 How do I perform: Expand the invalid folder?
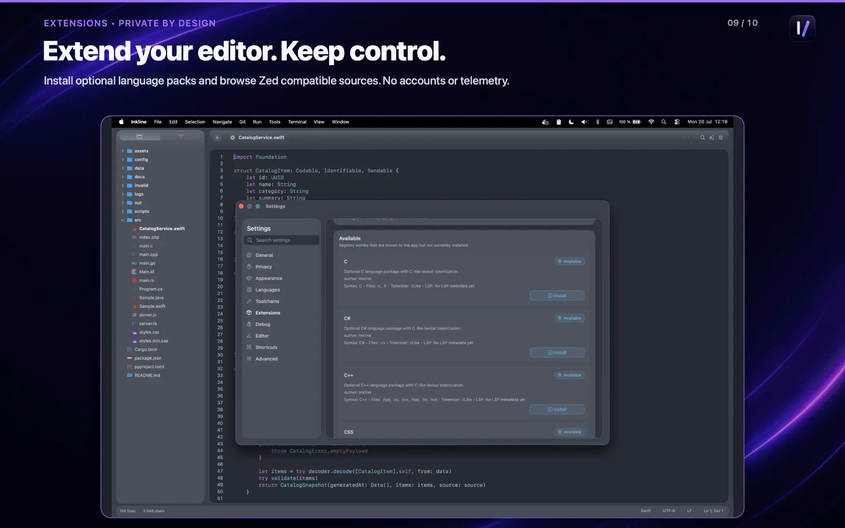[123, 186]
